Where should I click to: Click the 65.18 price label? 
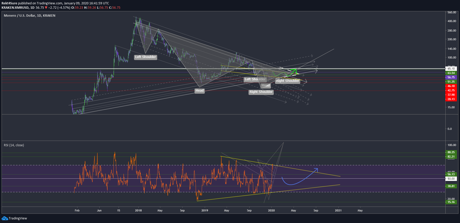click(451, 69)
